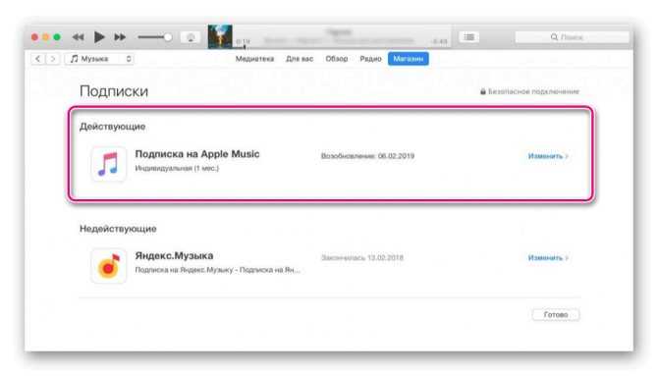Go back with the left arrow button

(38, 59)
